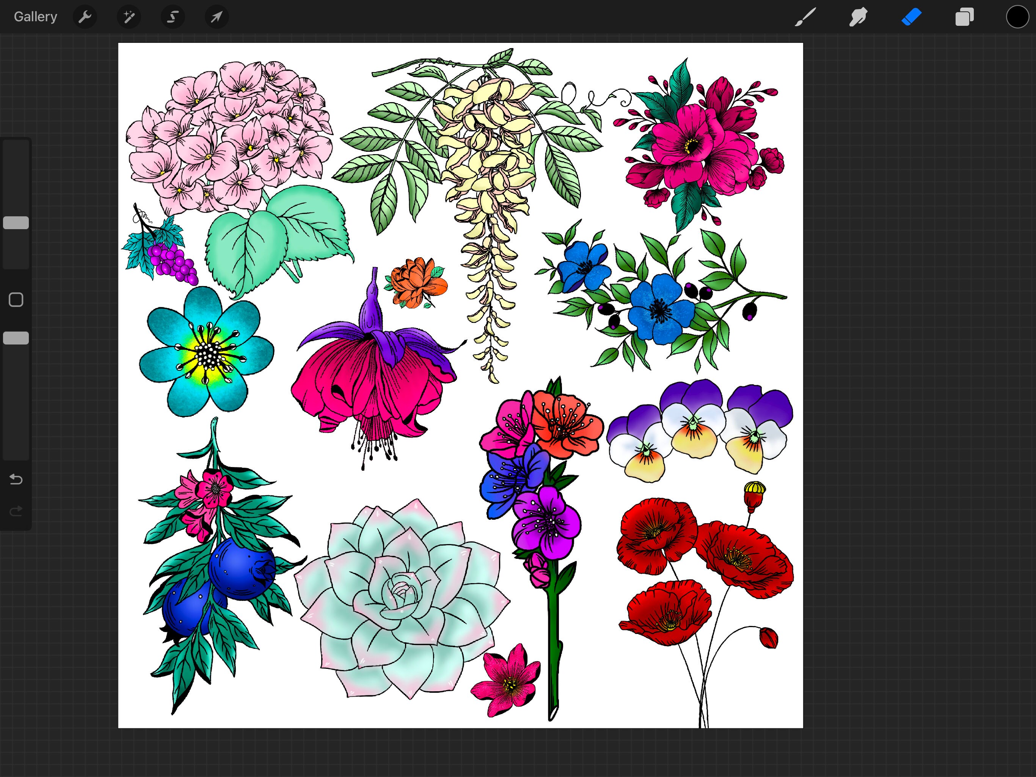This screenshot has height=777, width=1036.
Task: Select the Eraser tool
Action: coord(911,17)
